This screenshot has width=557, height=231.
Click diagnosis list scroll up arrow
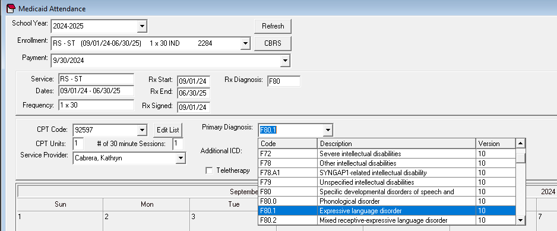click(x=520, y=144)
